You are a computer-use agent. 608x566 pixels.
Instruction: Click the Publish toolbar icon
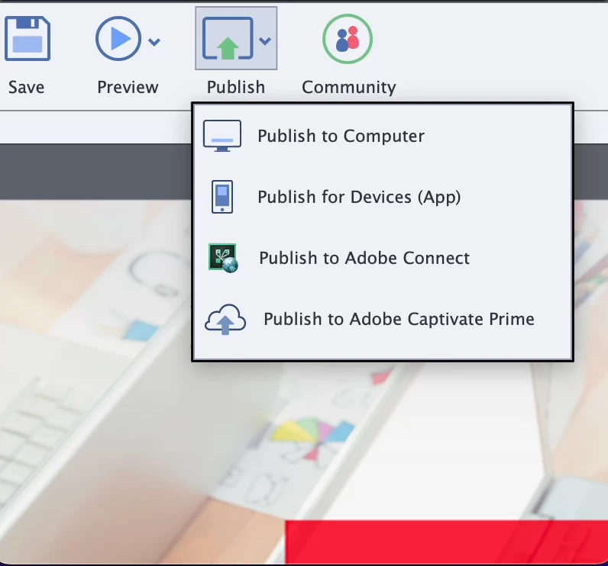click(228, 38)
